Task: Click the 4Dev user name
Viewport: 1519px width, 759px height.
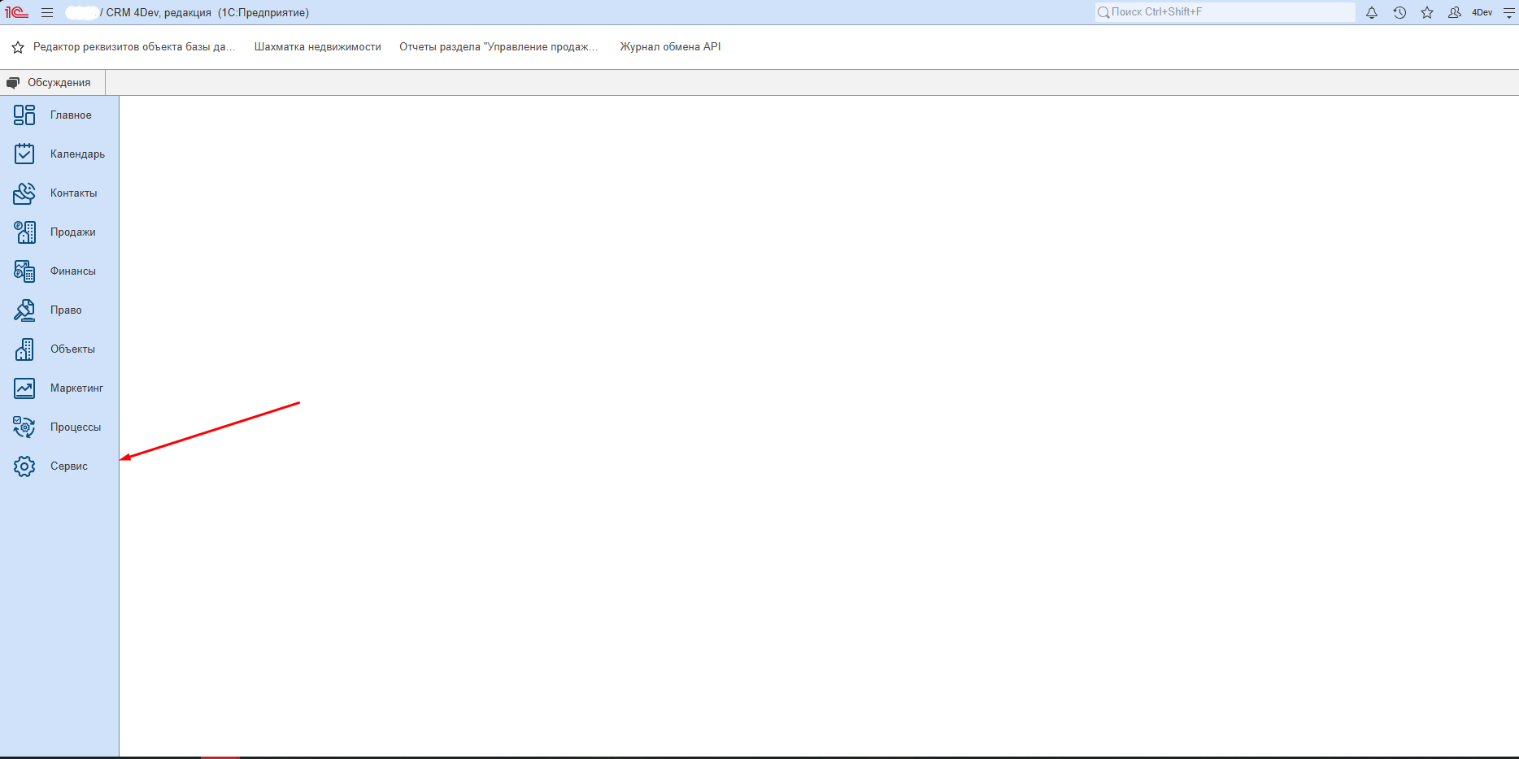Action: [1482, 13]
